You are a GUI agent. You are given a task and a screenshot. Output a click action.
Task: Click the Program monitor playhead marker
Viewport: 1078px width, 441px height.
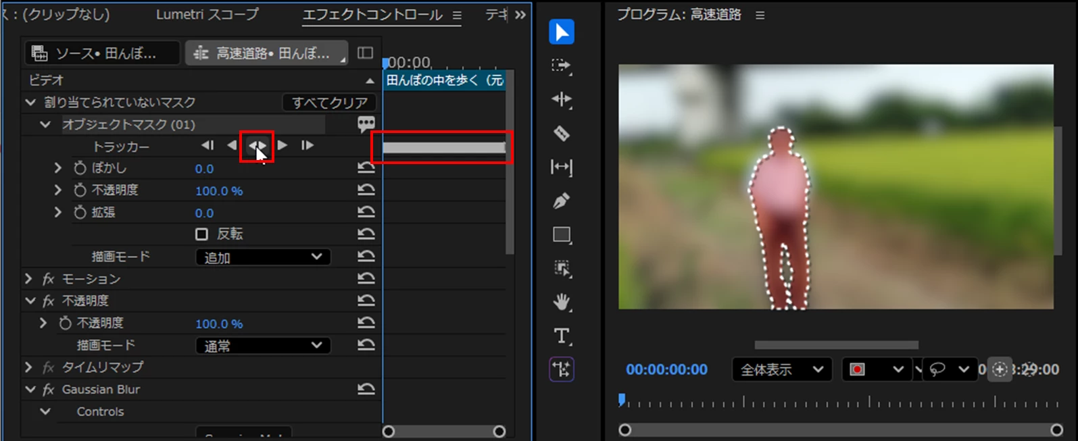click(x=622, y=400)
